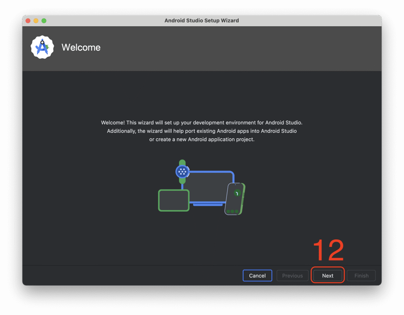
Task: Minimize the window with the yellow button
Action: coord(36,21)
